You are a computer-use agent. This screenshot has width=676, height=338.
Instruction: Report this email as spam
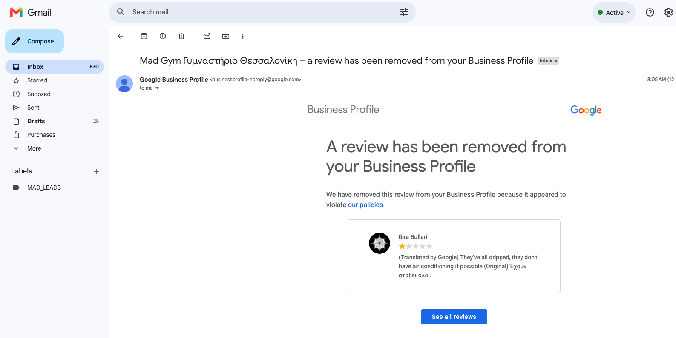tap(163, 36)
